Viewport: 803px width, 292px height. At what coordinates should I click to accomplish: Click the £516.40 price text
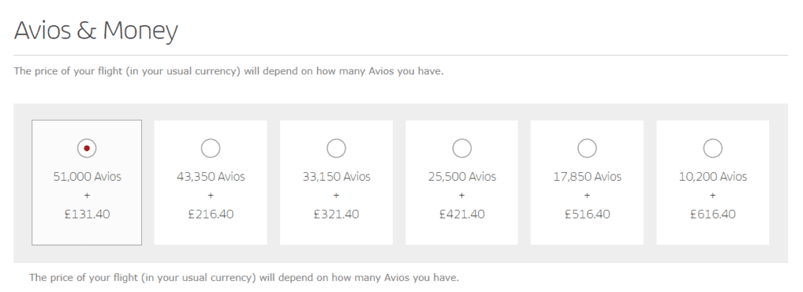tap(587, 214)
